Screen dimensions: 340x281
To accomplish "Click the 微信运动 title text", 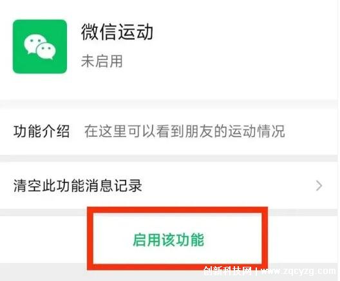I will coord(117,32).
